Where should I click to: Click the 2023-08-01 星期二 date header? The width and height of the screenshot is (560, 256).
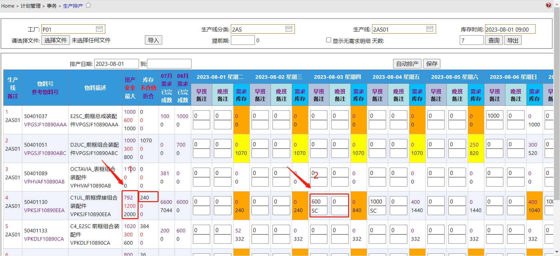point(220,77)
